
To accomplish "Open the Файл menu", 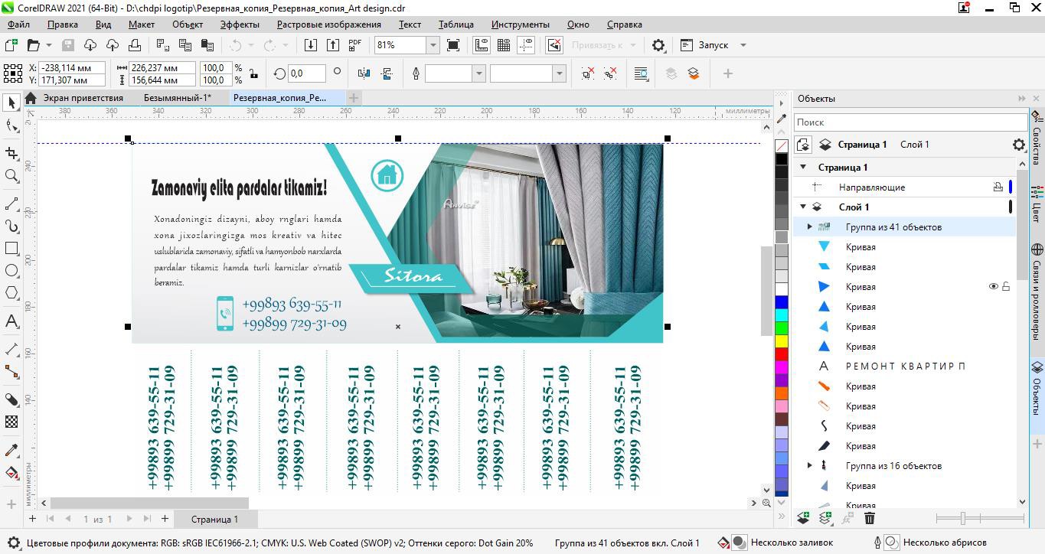I will tap(18, 24).
